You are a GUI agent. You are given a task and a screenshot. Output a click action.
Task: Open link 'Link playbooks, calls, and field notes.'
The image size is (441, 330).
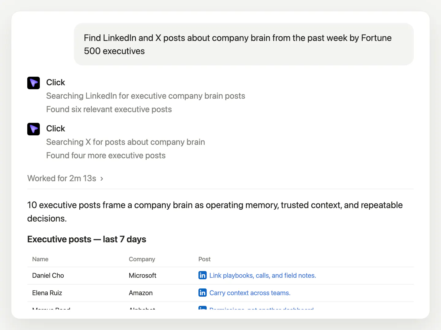pyautogui.click(x=262, y=275)
